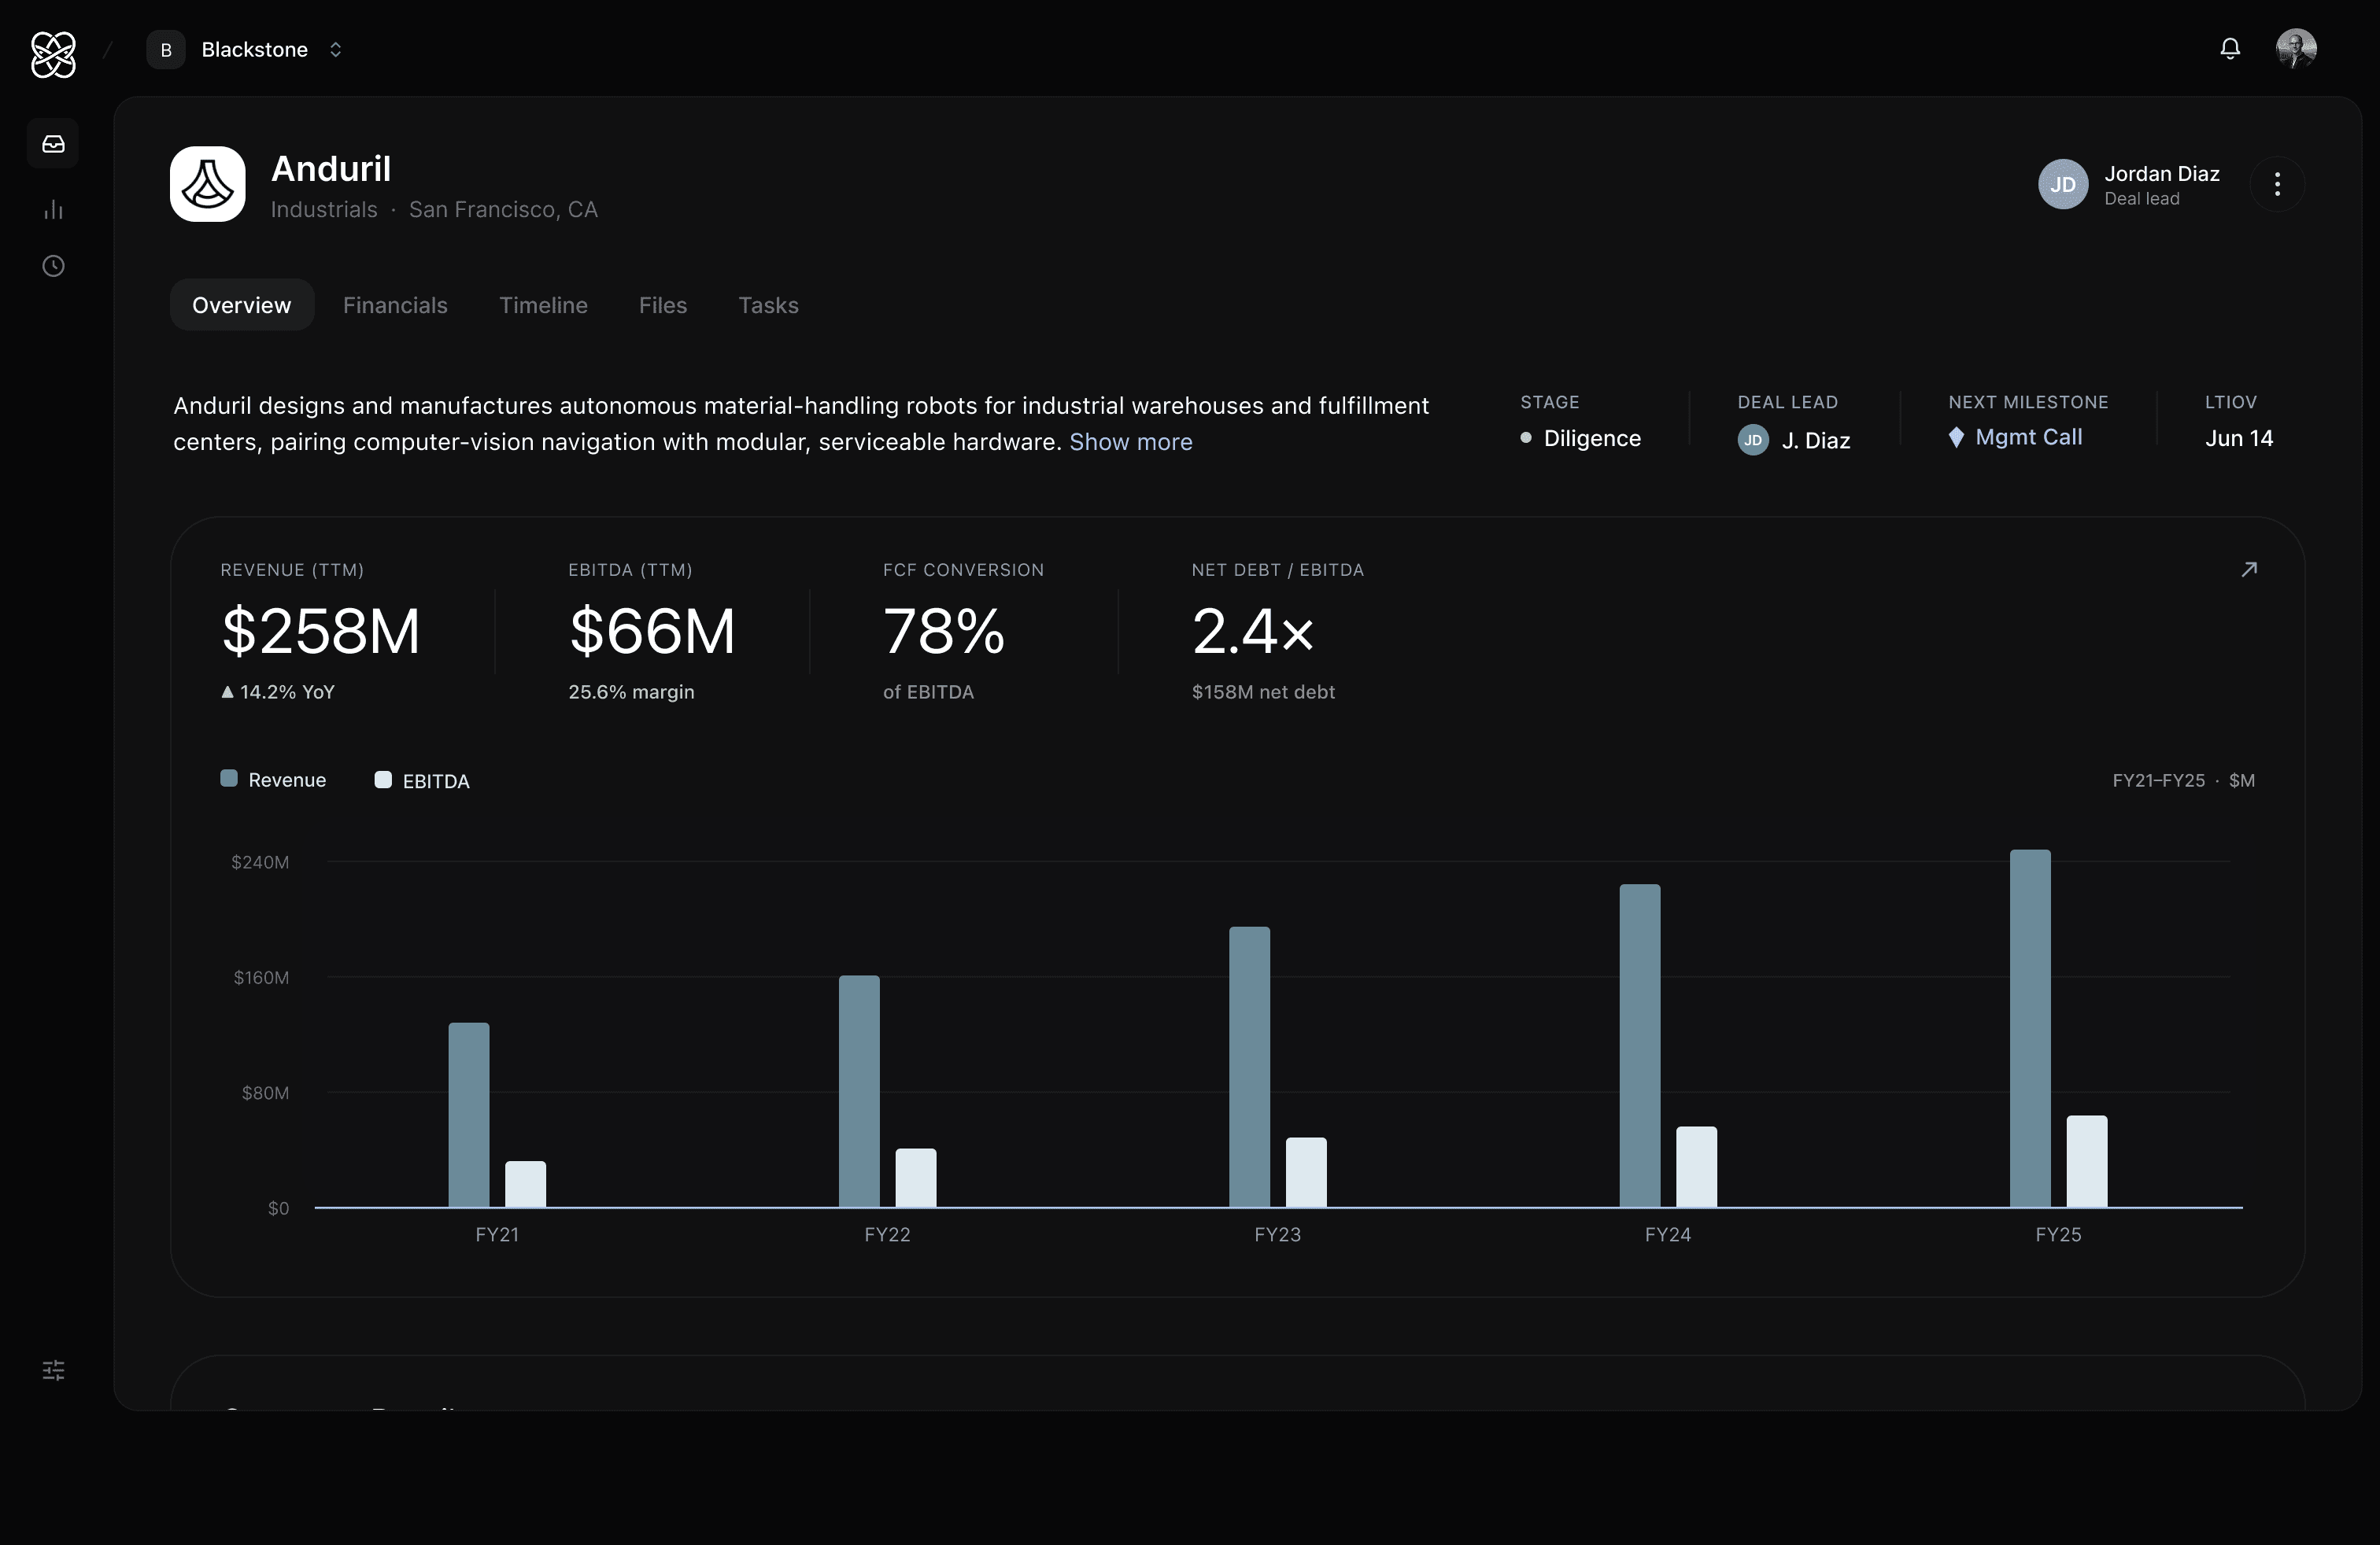
Task: Click the $258M revenue value
Action: tap(321, 632)
